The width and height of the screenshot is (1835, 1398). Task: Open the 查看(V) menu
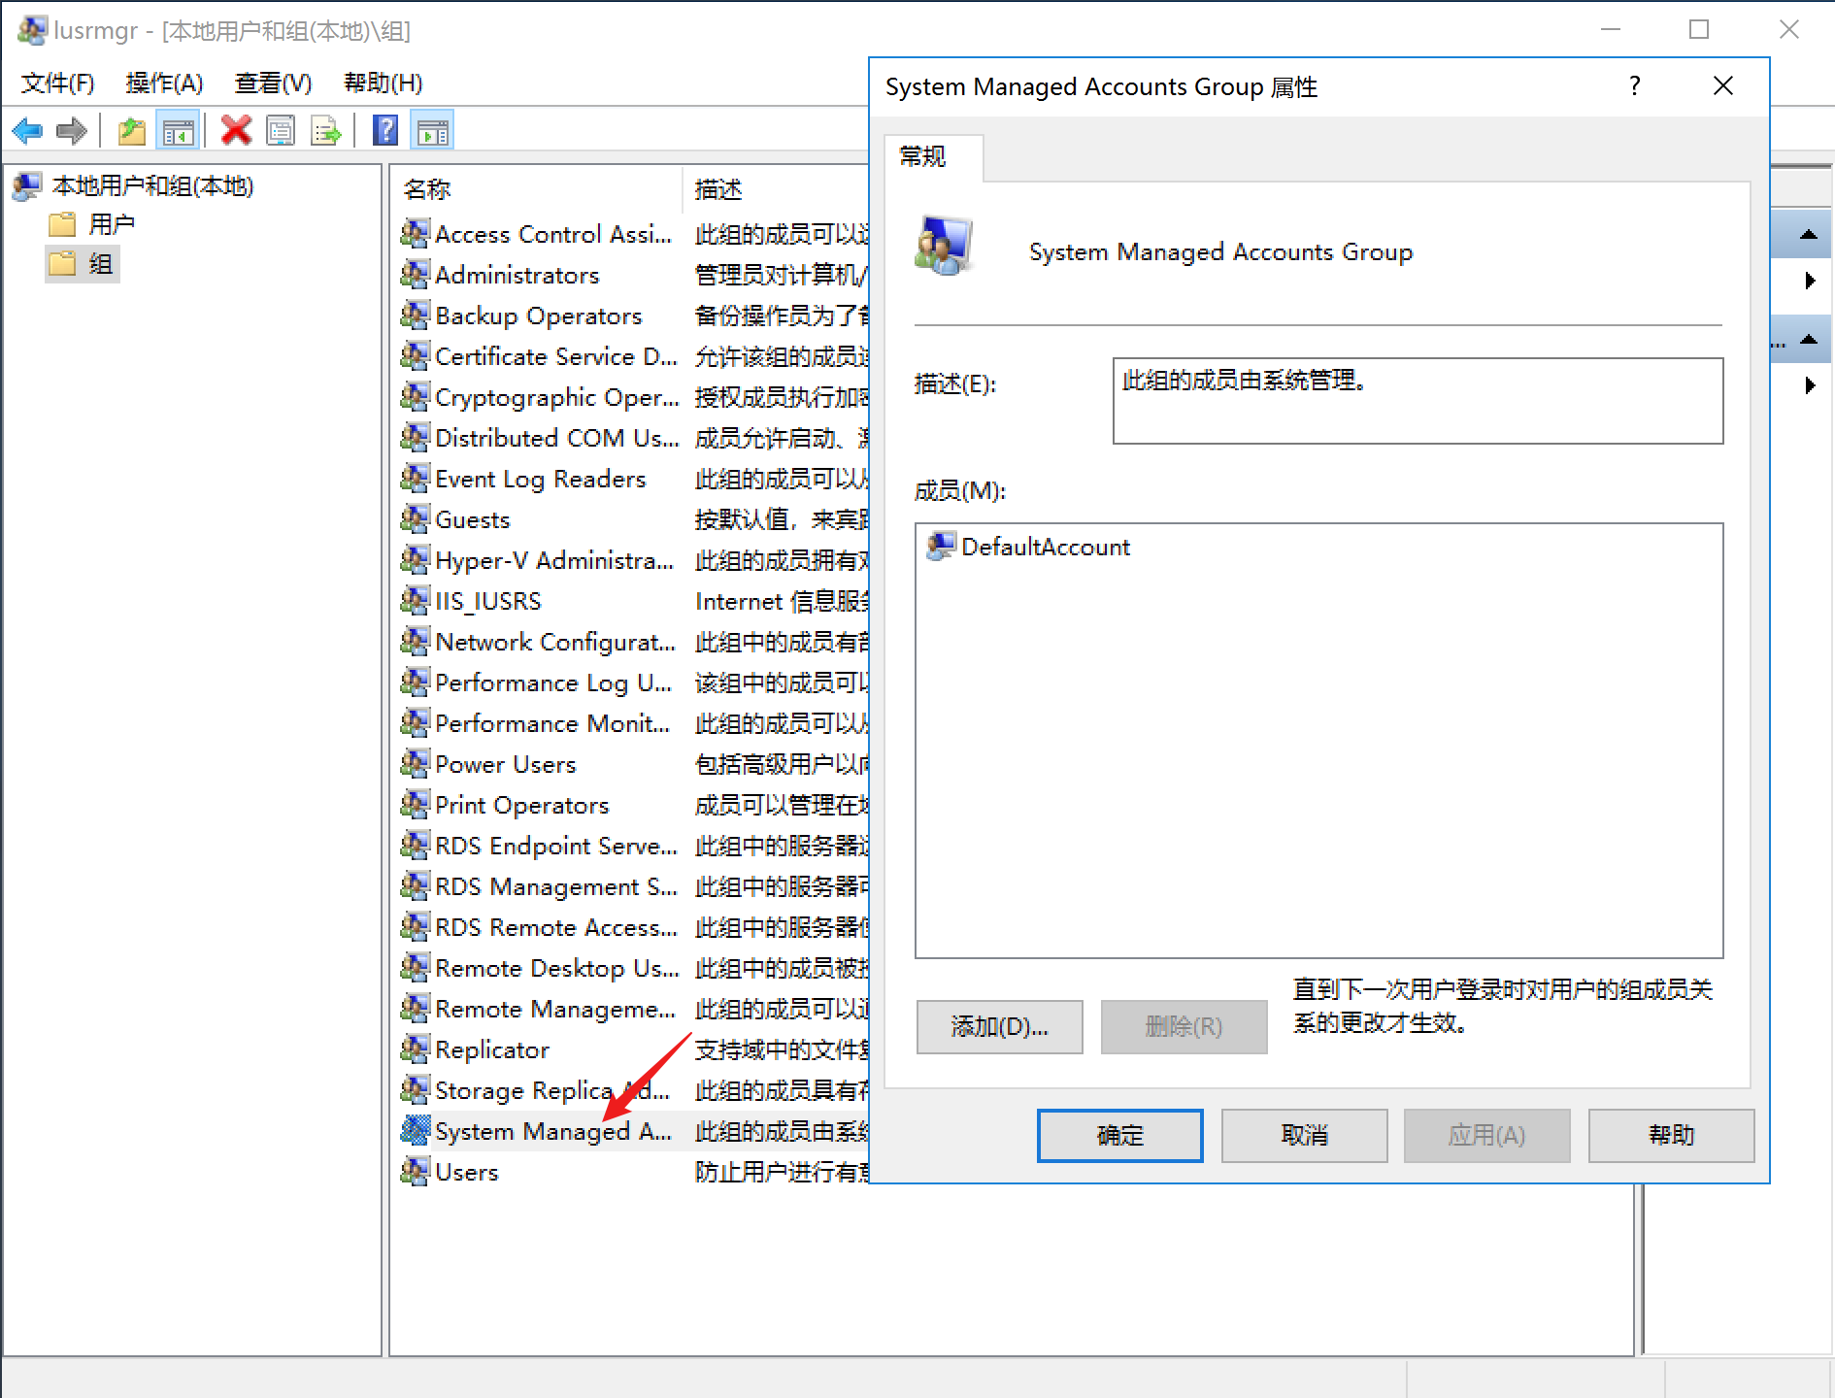273,83
